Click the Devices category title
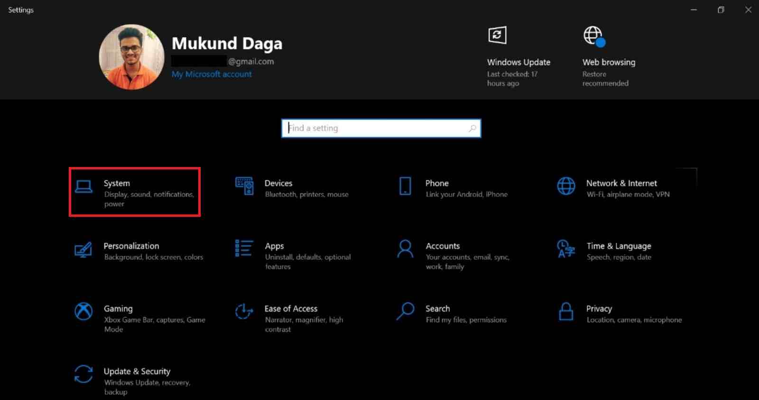 278,183
